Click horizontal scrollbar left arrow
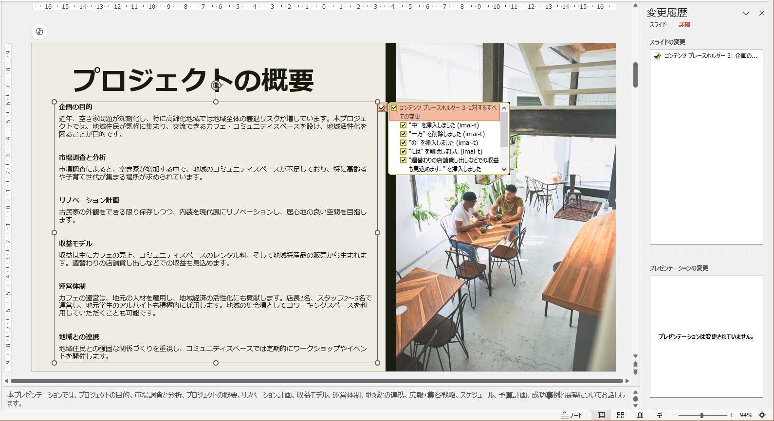This screenshot has height=421, width=774. coord(6,381)
